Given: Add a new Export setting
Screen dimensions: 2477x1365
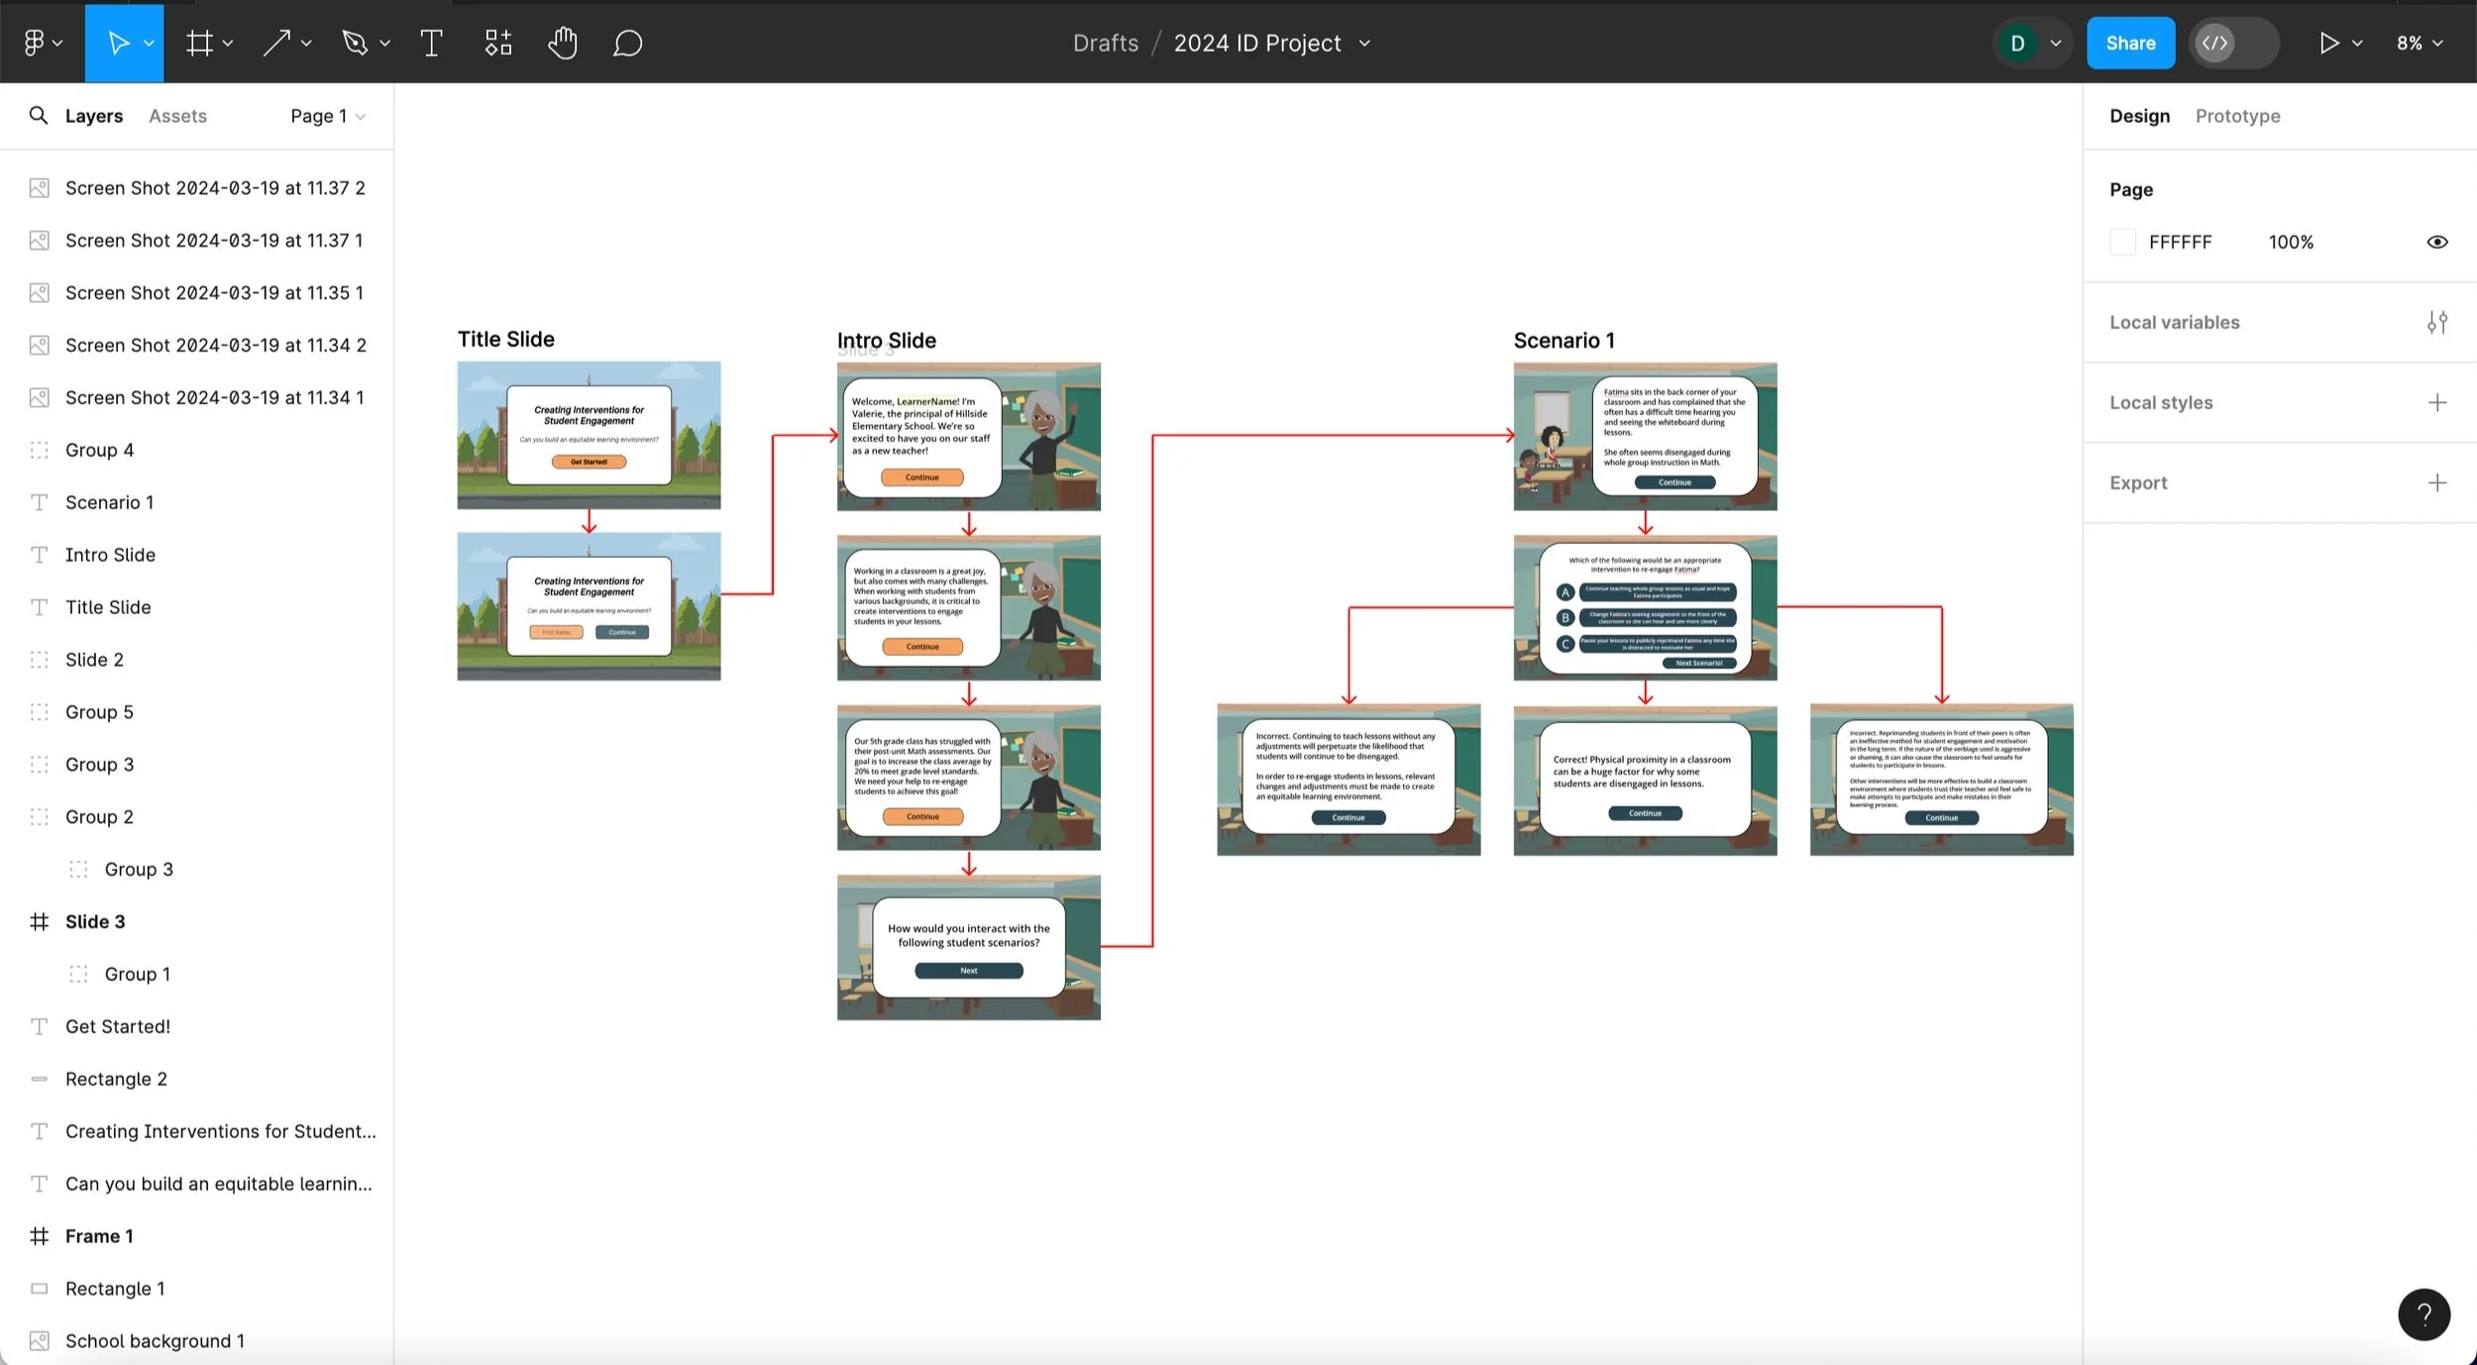Looking at the screenshot, I should [x=2436, y=482].
